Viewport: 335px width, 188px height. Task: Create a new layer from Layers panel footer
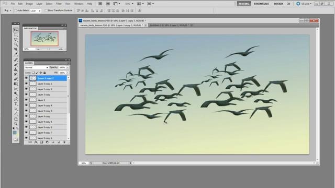(59, 142)
